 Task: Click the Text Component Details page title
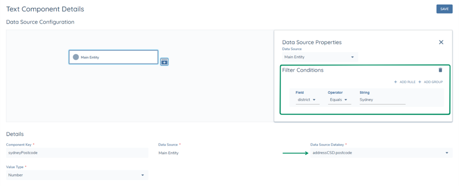45,9
